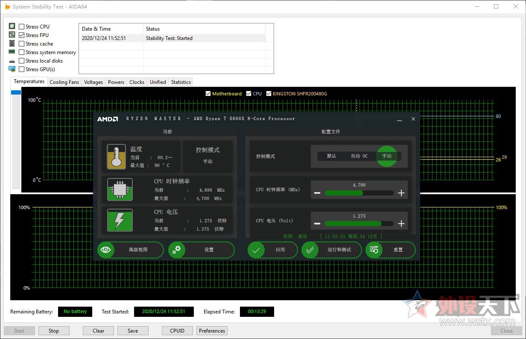Uncheck the Stress FPU checkbox

click(22, 35)
